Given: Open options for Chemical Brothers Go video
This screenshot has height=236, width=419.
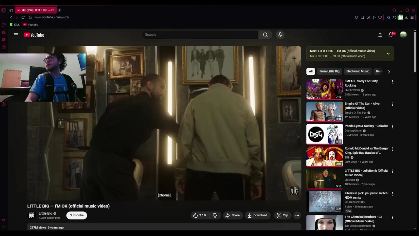Looking at the screenshot, I should pyautogui.click(x=392, y=217).
